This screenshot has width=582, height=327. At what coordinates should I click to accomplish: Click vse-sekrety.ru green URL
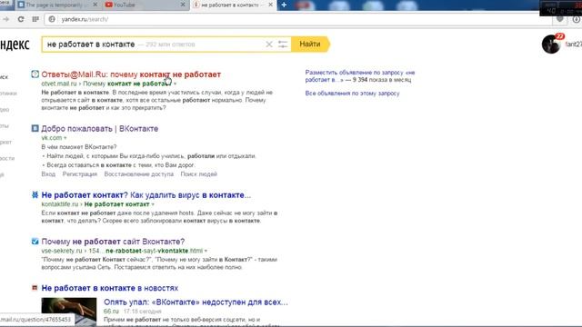[61, 251]
